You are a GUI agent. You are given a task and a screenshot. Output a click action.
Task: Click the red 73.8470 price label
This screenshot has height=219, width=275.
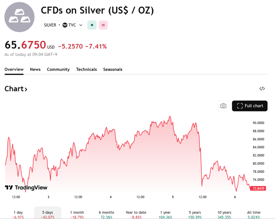(258, 188)
